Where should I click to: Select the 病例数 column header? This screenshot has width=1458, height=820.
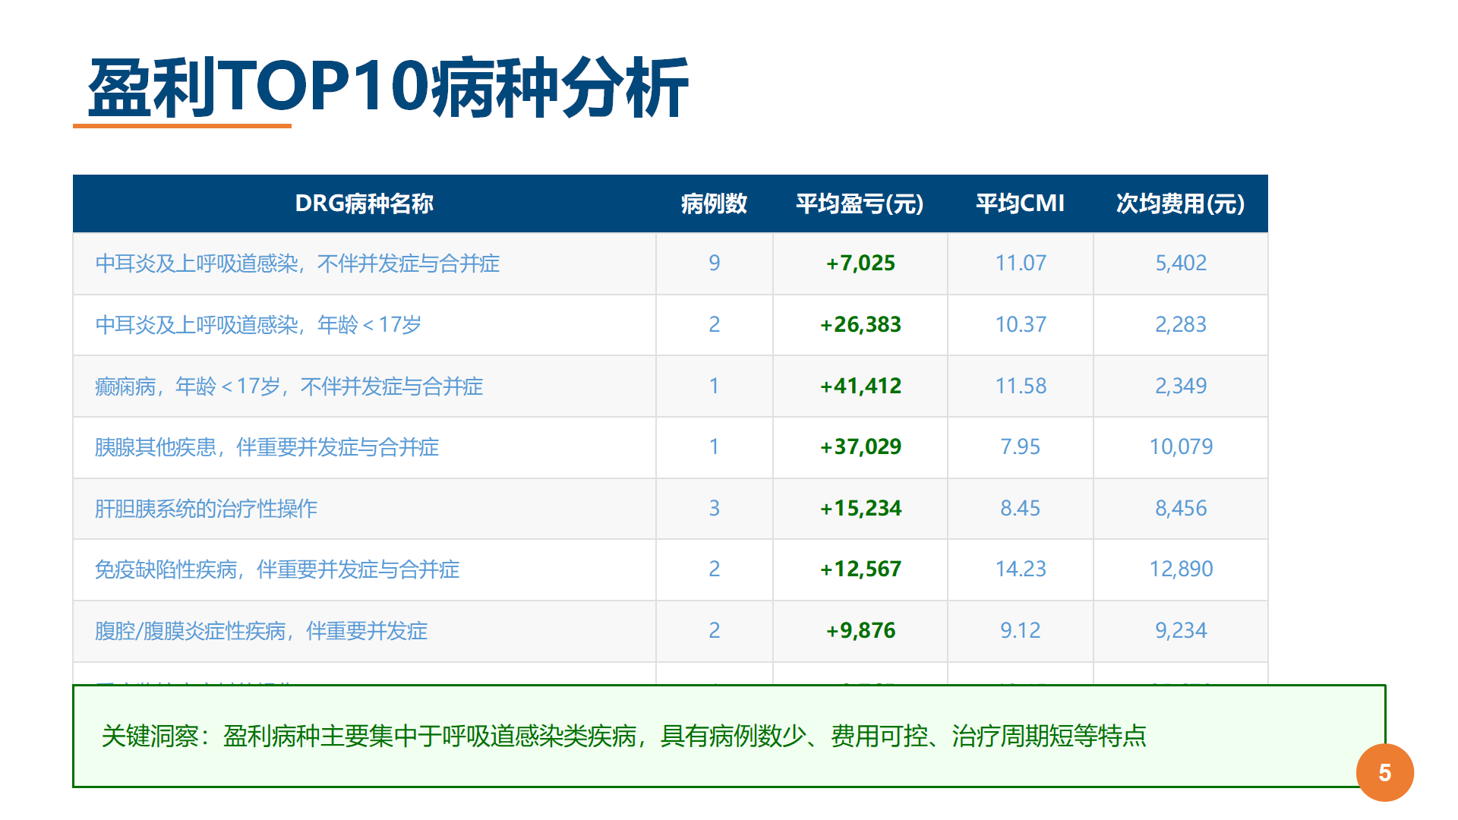tap(714, 203)
